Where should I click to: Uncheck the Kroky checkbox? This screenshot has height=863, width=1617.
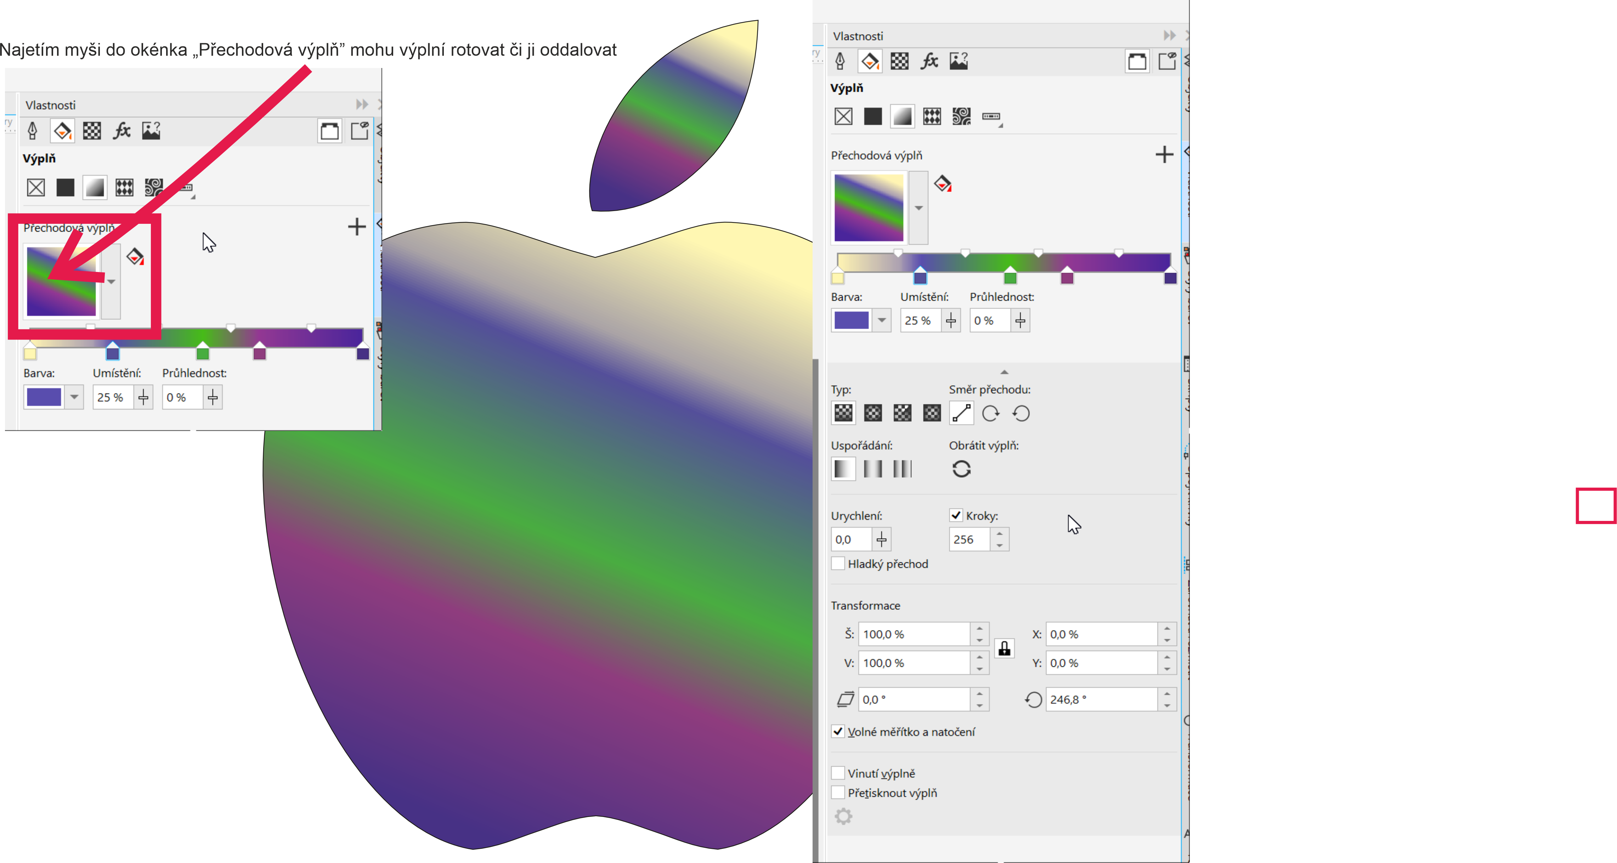point(956,515)
